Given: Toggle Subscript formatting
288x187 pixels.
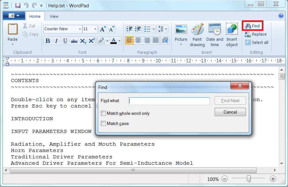Looking at the screenshot, I should pos(83,41).
